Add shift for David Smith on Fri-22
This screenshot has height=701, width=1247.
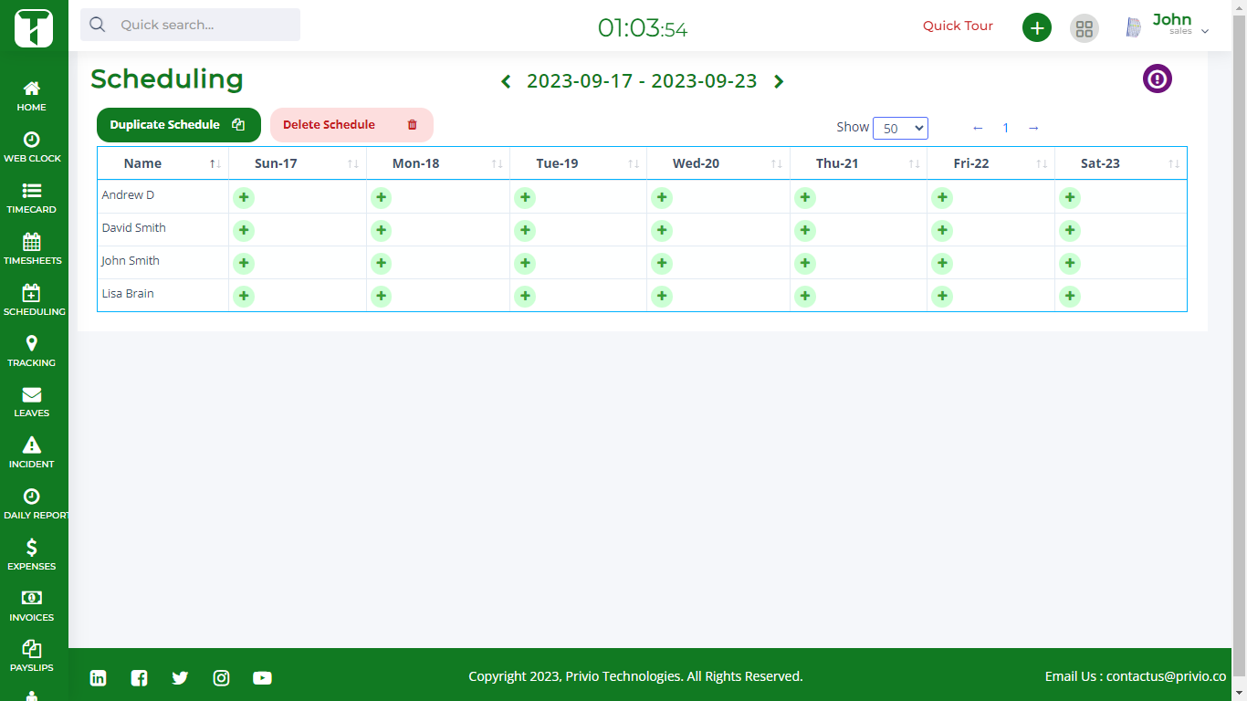(942, 231)
